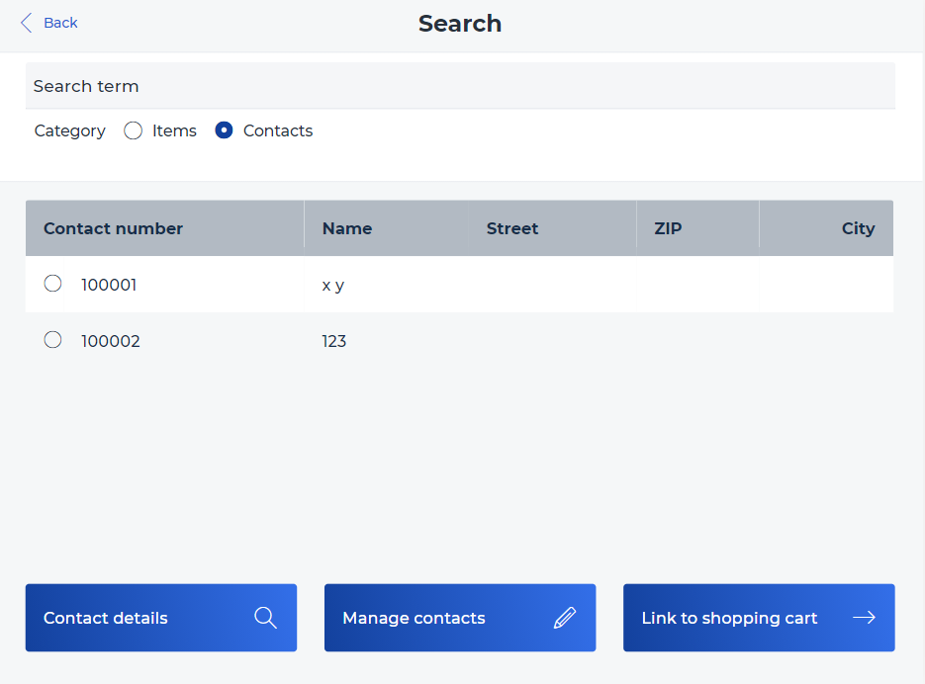This screenshot has height=684, width=925.
Task: Click the Name column header
Action: (x=347, y=228)
